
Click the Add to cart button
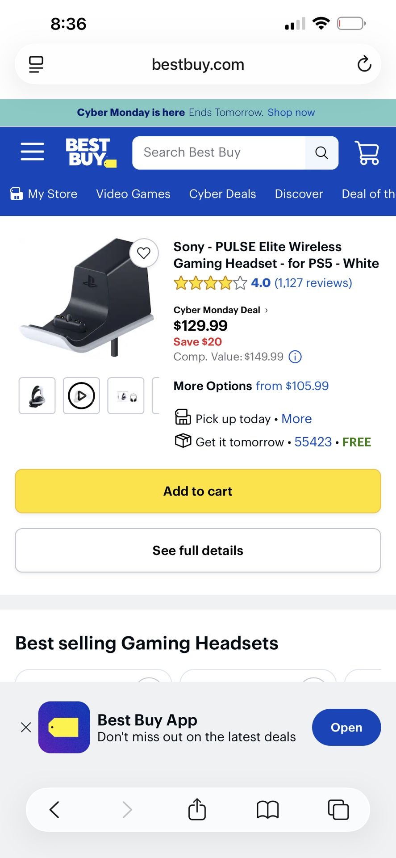[x=198, y=491]
